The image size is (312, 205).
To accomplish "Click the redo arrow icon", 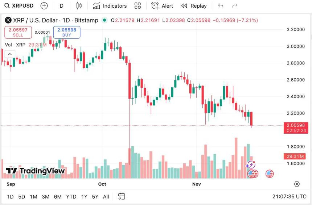I will (235, 6).
